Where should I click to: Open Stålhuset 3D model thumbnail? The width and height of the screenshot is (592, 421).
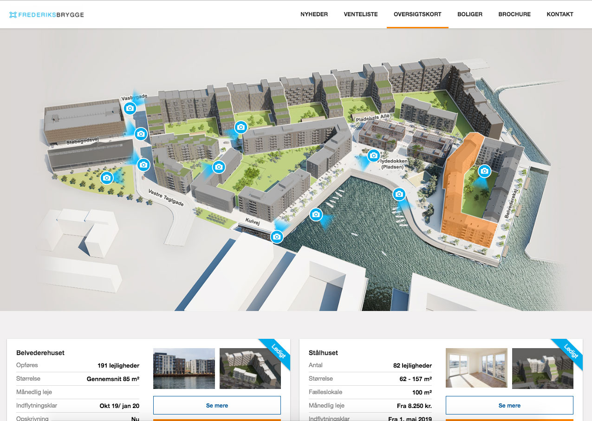542,369
